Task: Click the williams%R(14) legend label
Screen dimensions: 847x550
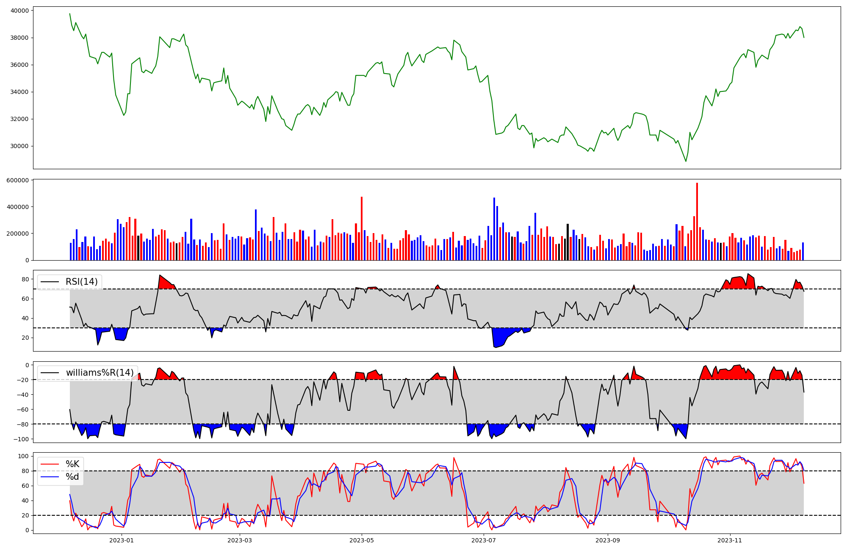Action: (100, 373)
